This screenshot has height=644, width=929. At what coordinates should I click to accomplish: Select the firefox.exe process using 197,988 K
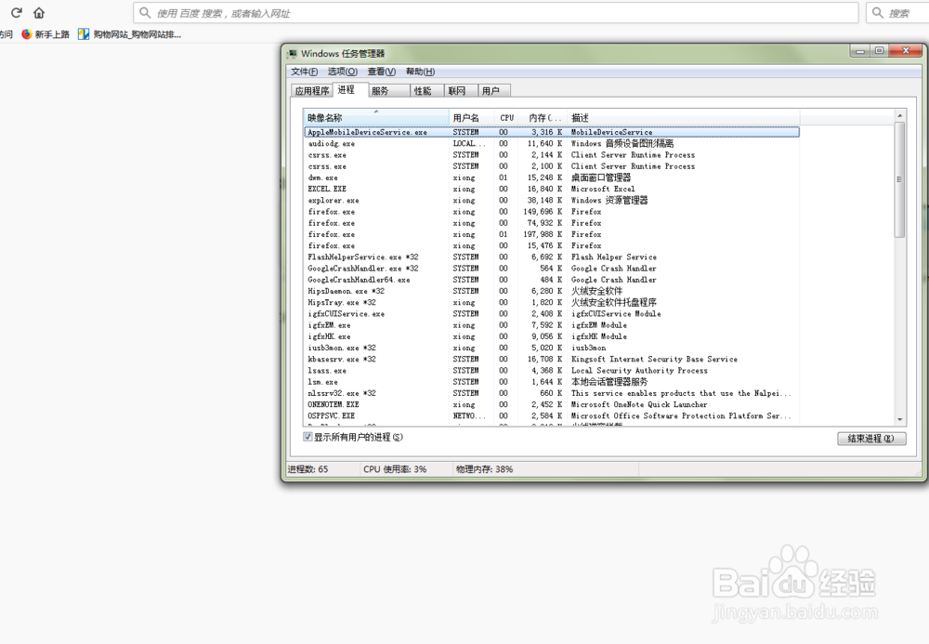(552, 234)
